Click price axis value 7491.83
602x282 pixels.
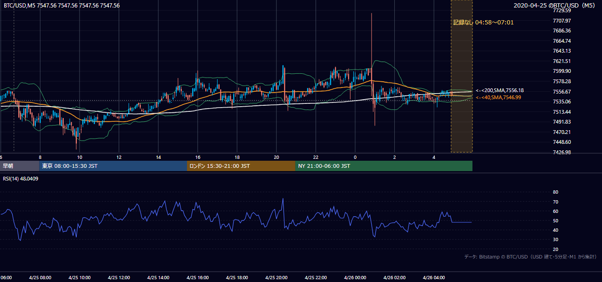[x=562, y=122]
